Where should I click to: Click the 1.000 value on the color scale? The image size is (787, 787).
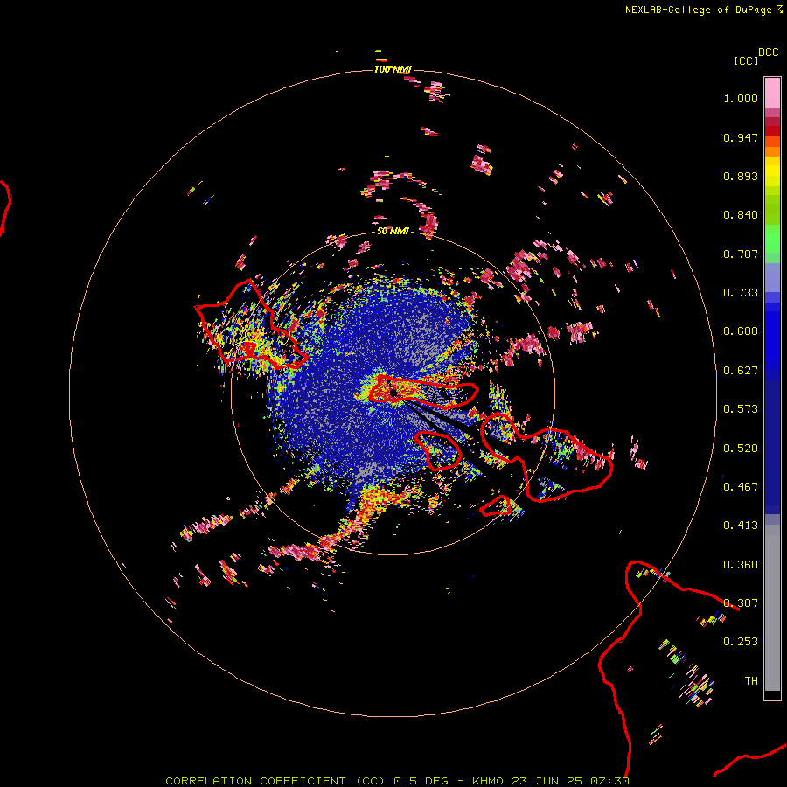pos(741,98)
